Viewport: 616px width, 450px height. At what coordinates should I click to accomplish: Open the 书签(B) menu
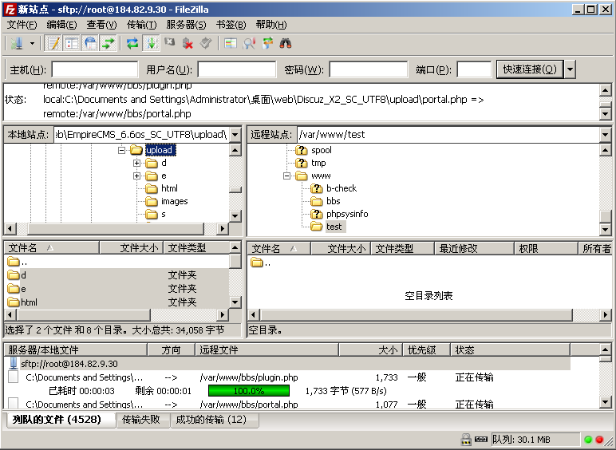click(231, 25)
